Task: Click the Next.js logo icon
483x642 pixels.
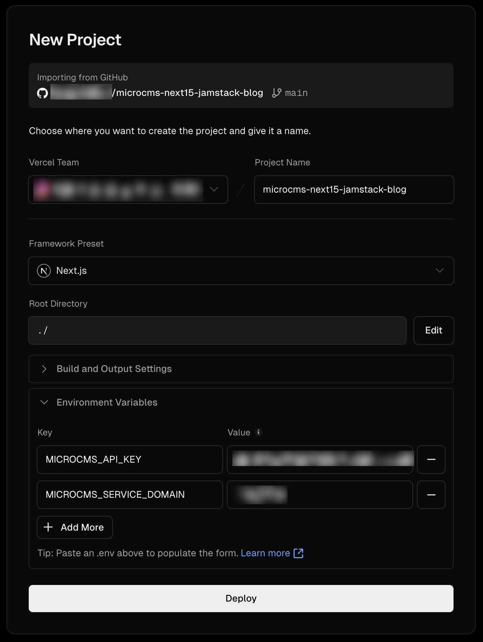Action: [x=44, y=271]
